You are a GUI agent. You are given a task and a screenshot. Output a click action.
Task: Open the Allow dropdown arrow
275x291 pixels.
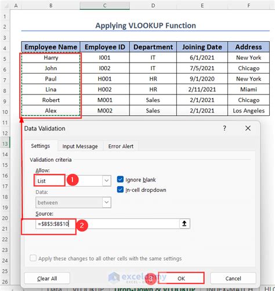[x=107, y=181]
